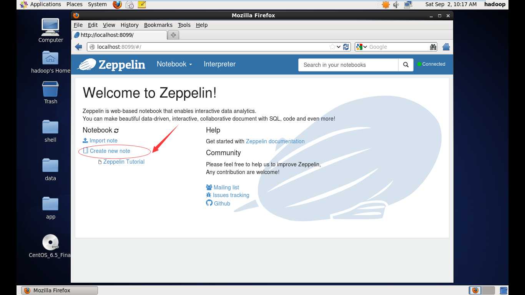This screenshot has width=525, height=295.
Task: Click the date and time clock
Action: click(451, 4)
